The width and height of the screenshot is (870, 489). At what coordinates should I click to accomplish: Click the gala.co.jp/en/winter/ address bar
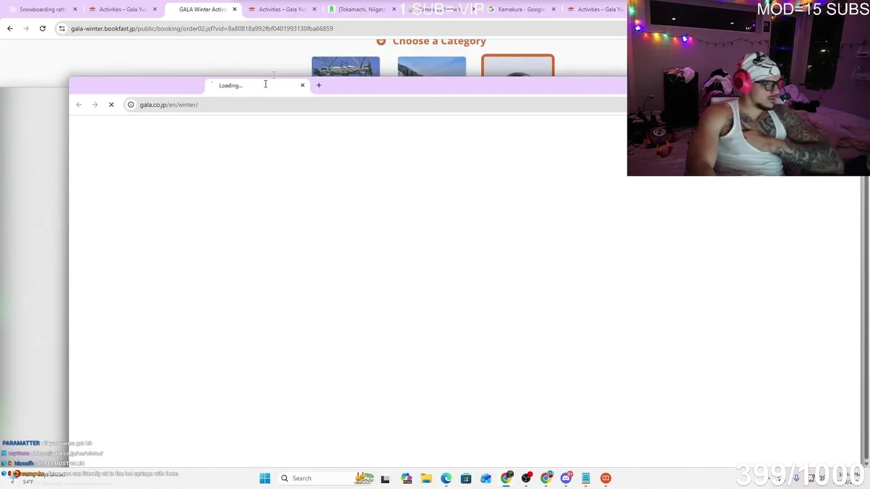(x=374, y=105)
